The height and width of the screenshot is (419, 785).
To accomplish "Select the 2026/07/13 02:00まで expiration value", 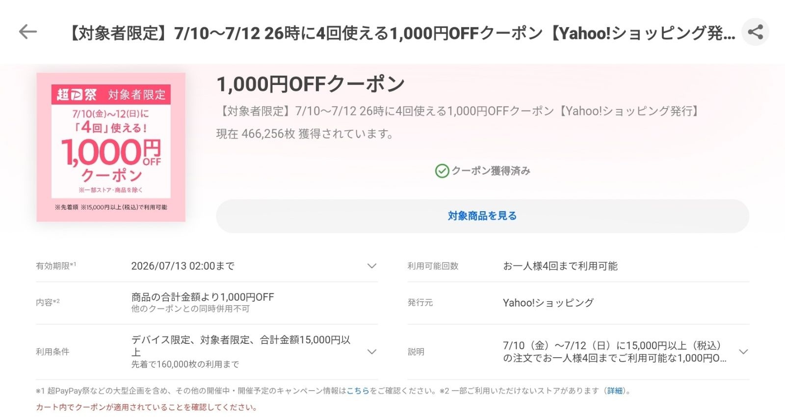I will point(183,266).
